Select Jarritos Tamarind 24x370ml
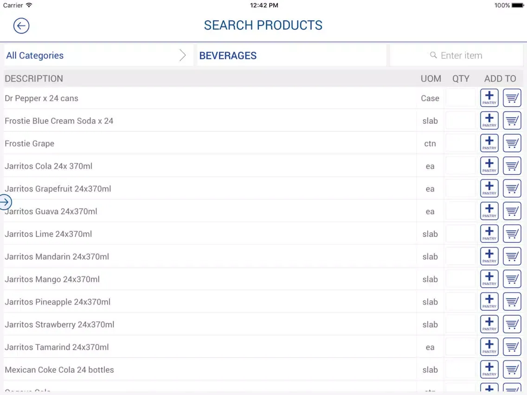Screen dimensions: 527x395 point(57,347)
